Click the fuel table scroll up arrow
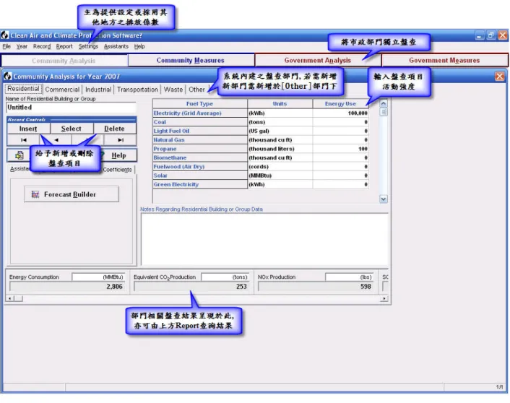This screenshot has width=510, height=403. pyautogui.click(x=384, y=104)
